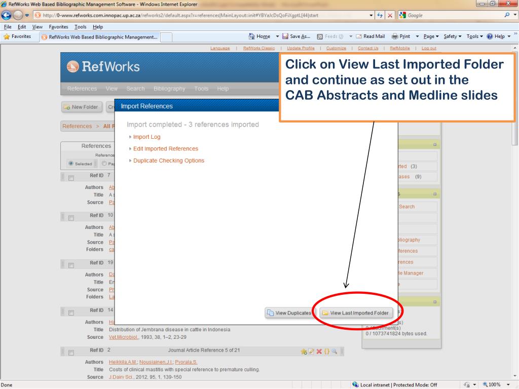The height and width of the screenshot is (389, 519).
Task: Open the Edit menu
Action: point(22,27)
